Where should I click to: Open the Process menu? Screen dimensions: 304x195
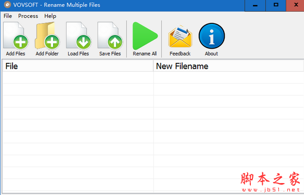pos(28,16)
